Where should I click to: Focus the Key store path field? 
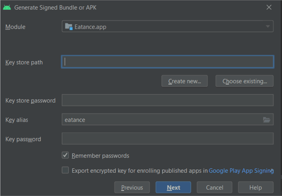pos(167,62)
